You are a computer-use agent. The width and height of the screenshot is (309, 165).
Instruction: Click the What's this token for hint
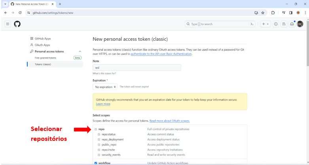pos(104,73)
